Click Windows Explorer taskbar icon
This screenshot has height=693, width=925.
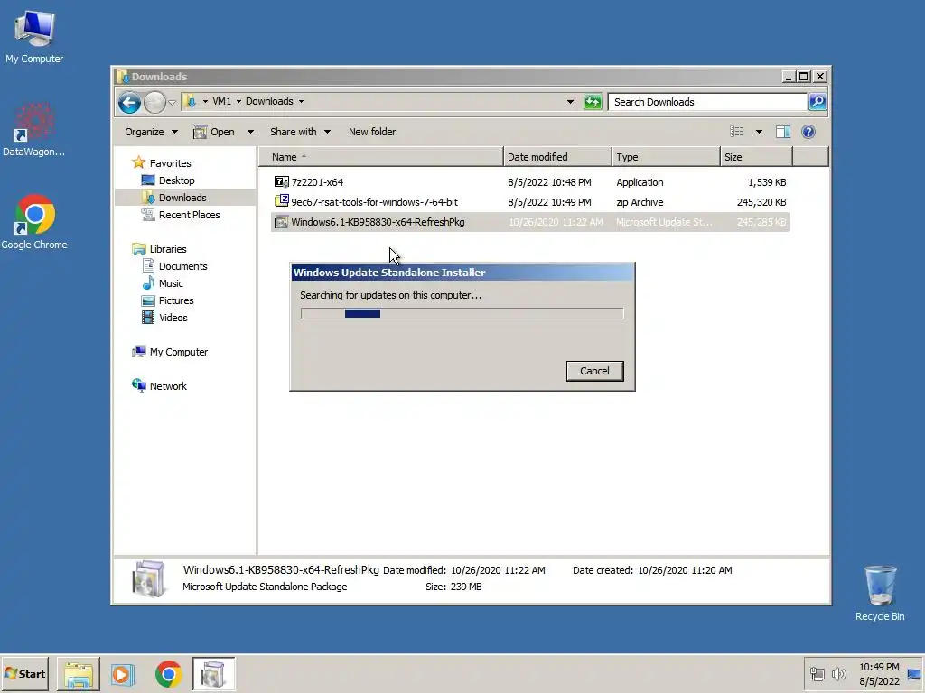click(79, 674)
